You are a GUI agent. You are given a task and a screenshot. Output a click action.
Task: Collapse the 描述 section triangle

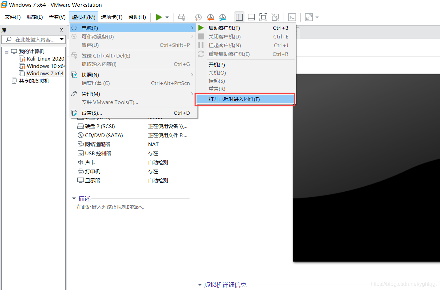(x=74, y=198)
